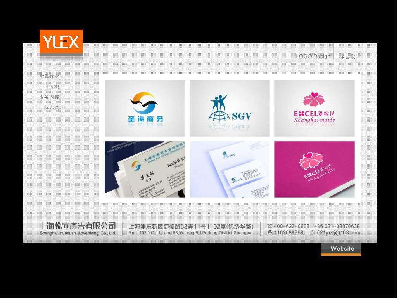Click the telephone icon beside 400-622-0638
This screenshot has height=298, width=397.
click(270, 226)
